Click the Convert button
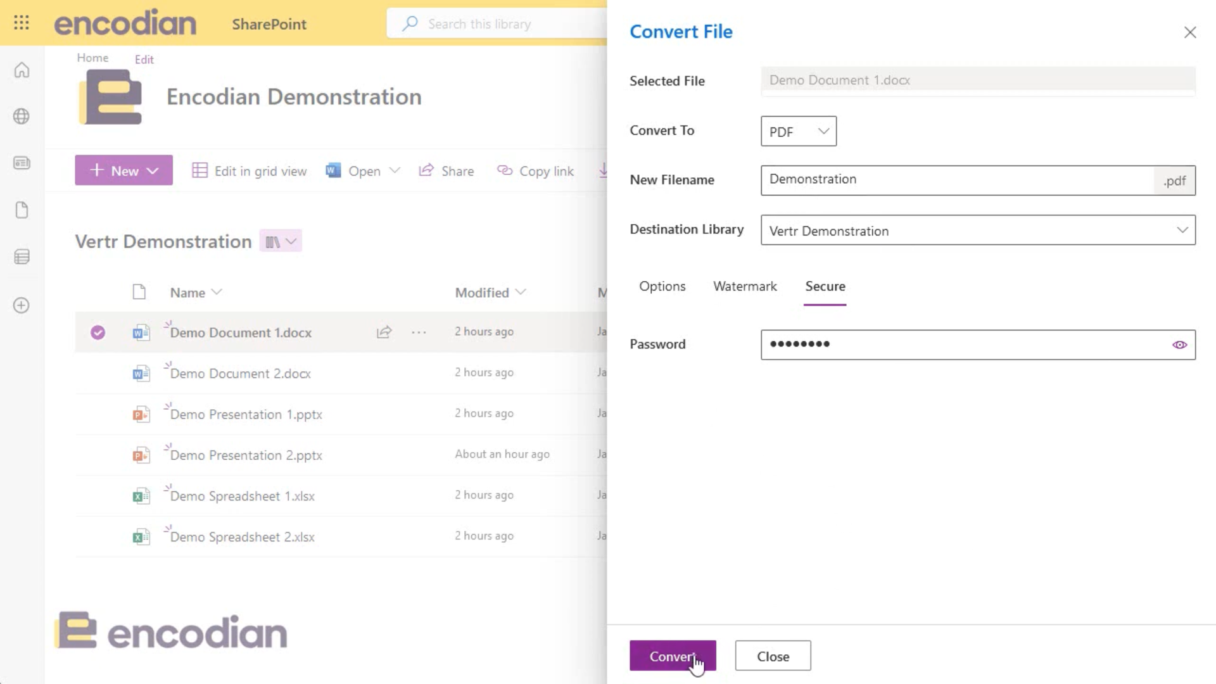 click(673, 655)
